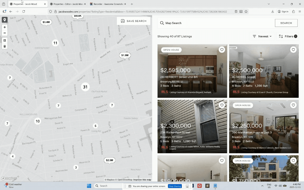Zoom out on the map

point(4,33)
